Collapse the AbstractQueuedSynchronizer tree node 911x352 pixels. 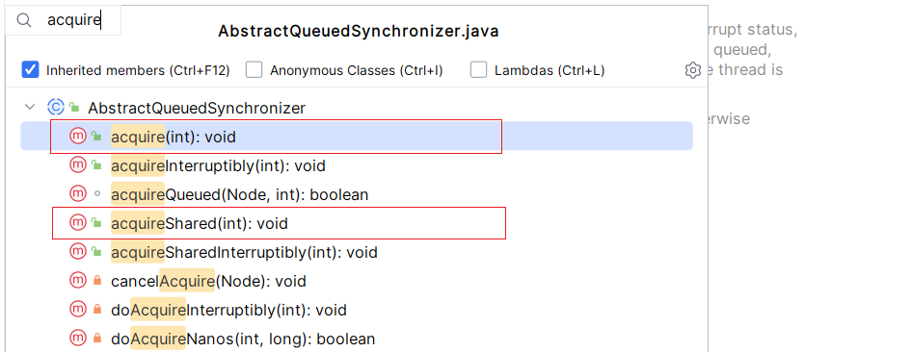click(29, 108)
